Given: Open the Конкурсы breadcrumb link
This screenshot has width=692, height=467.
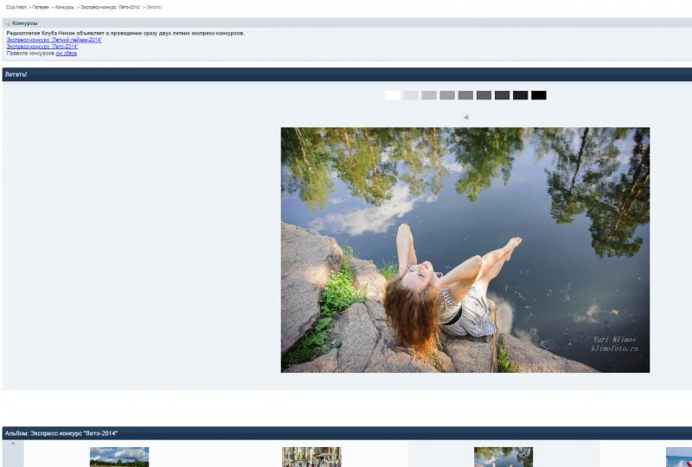Looking at the screenshot, I should (x=65, y=8).
